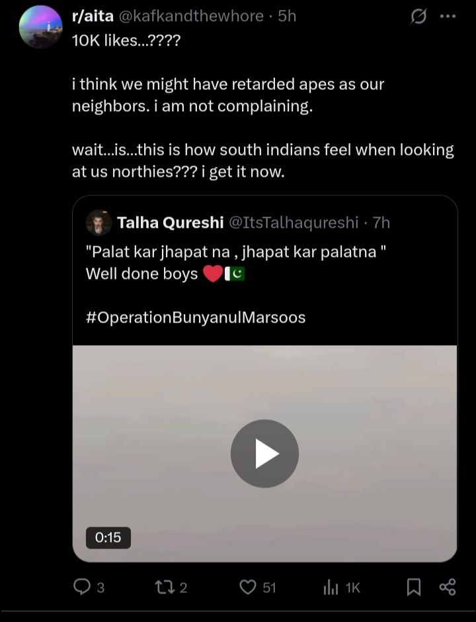Image resolution: width=476 pixels, height=622 pixels.
Task: Open the reply comment icon
Action: [x=82, y=587]
